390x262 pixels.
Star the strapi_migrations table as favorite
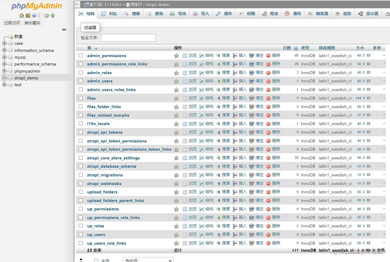[x=176, y=175]
